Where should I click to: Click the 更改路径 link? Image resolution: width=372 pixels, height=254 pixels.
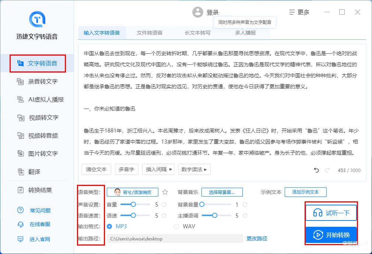pyautogui.click(x=257, y=239)
